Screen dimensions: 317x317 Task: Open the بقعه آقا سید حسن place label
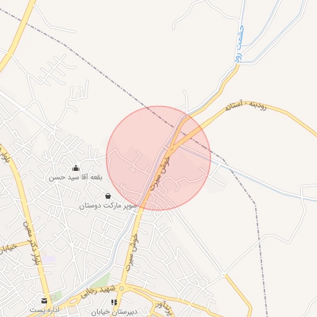tap(76, 177)
